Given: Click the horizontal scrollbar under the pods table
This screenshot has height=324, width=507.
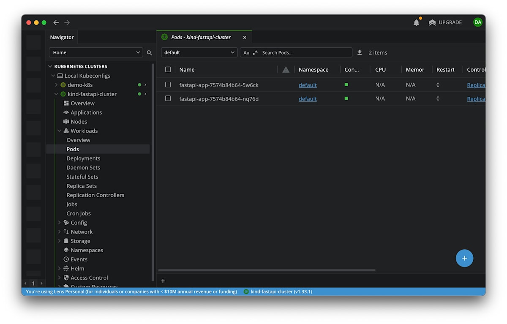Looking at the screenshot, I should pos(267,270).
